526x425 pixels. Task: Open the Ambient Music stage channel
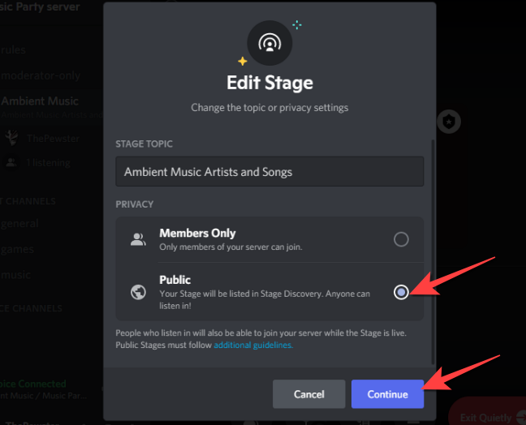coord(41,101)
